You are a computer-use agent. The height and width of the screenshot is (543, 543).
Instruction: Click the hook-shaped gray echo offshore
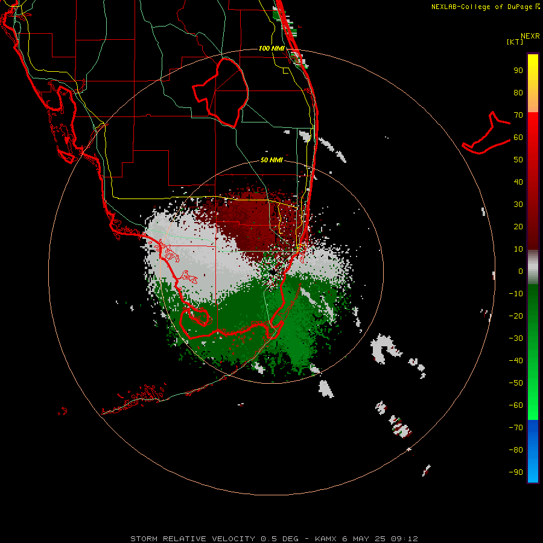(x=386, y=348)
